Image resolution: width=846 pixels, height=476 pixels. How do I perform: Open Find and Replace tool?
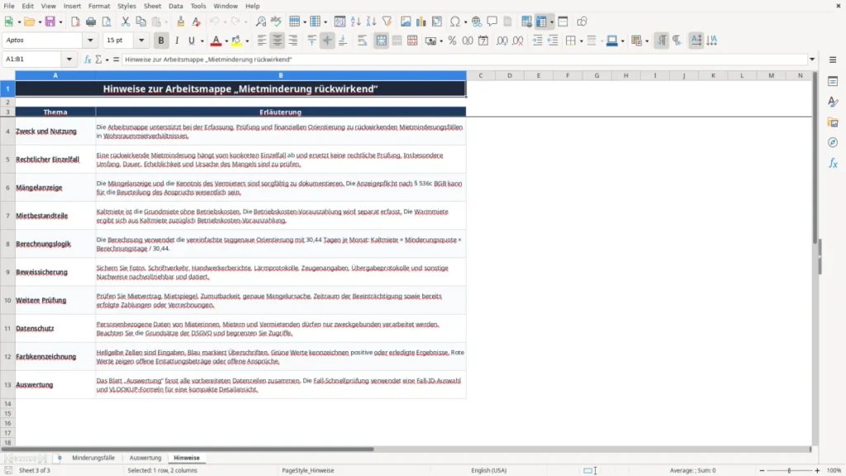(x=260, y=21)
